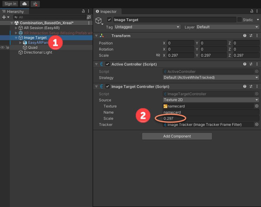Click the Tracker object picker circle

click(x=257, y=125)
